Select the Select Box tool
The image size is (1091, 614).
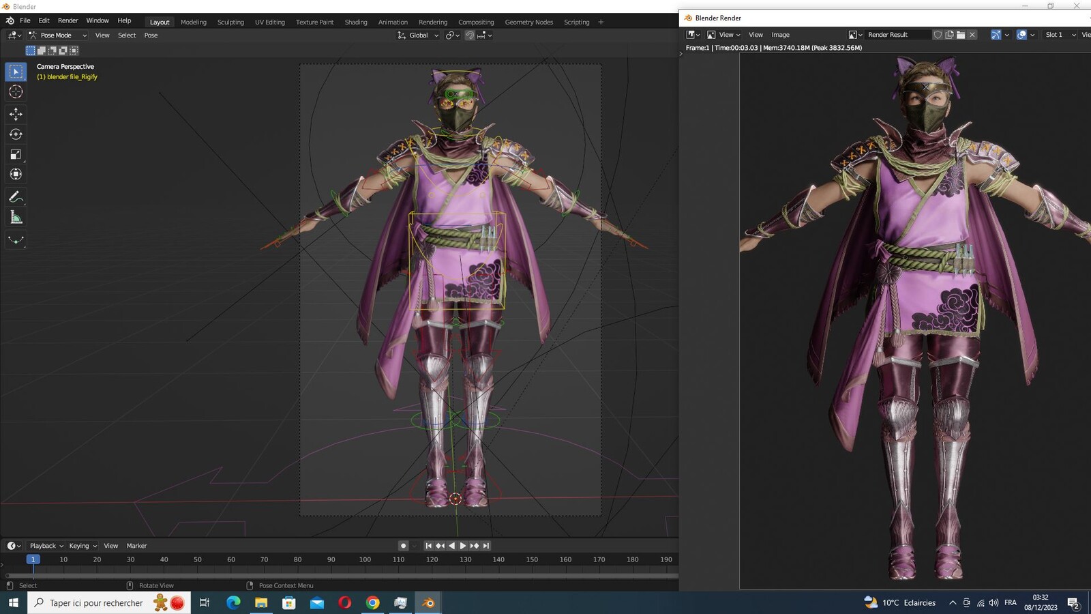click(x=16, y=72)
